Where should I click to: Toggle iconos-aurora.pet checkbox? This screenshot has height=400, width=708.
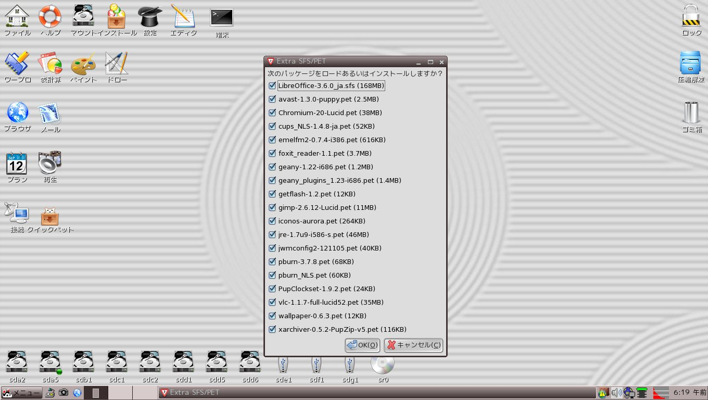pos(272,221)
